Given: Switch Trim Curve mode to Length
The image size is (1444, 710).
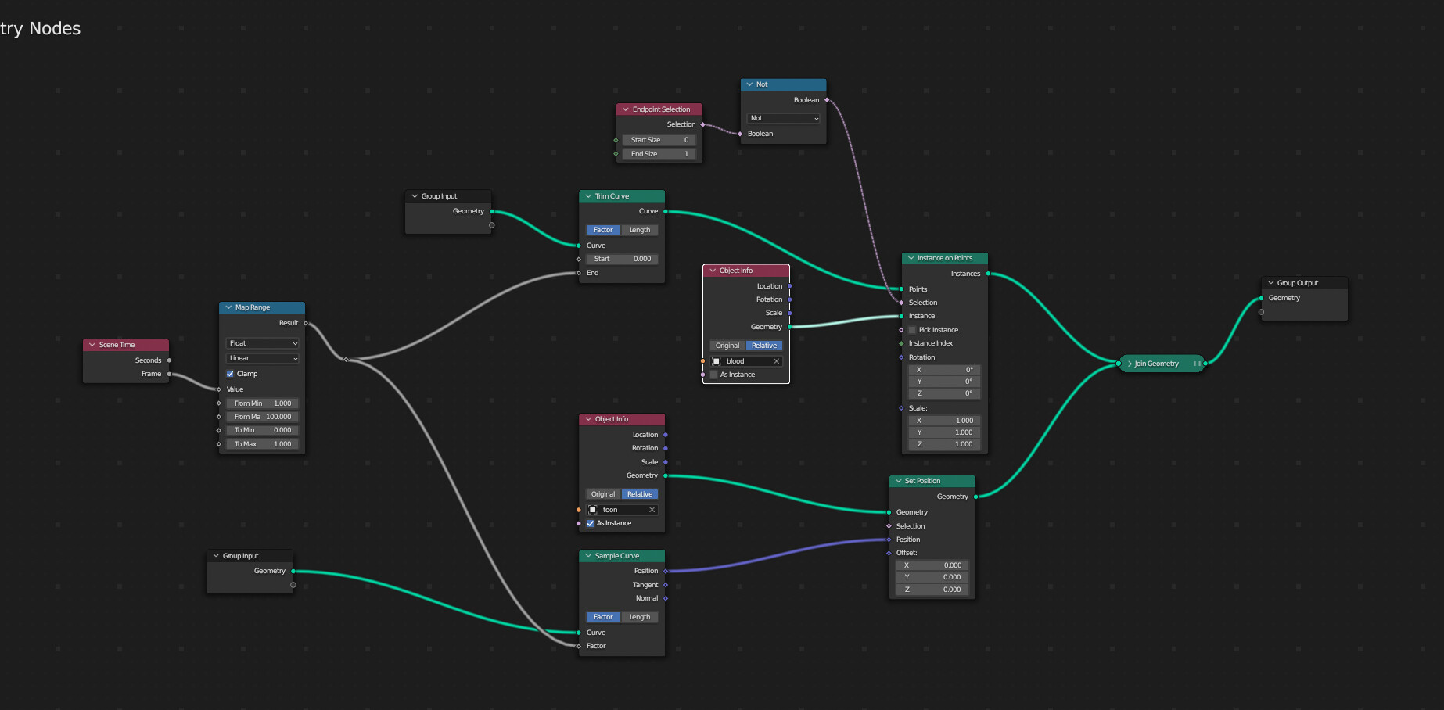Looking at the screenshot, I should [640, 230].
